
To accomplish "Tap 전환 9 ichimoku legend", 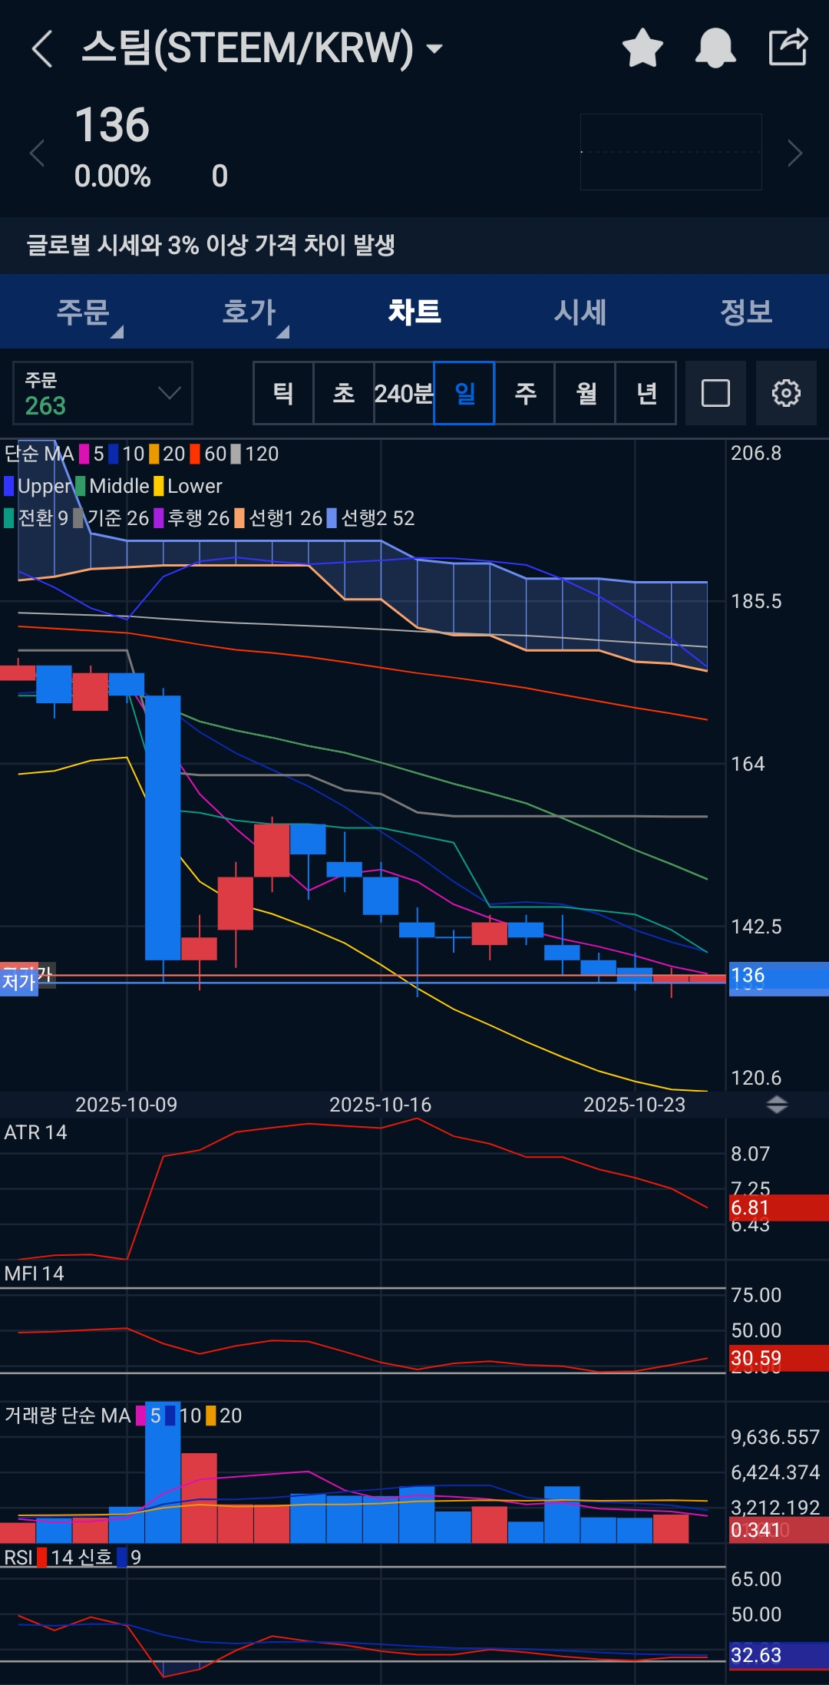I will [x=36, y=518].
